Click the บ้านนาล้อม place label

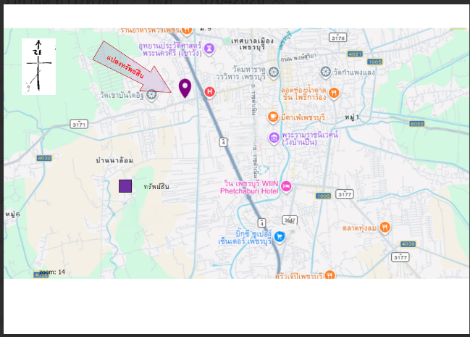pos(114,161)
